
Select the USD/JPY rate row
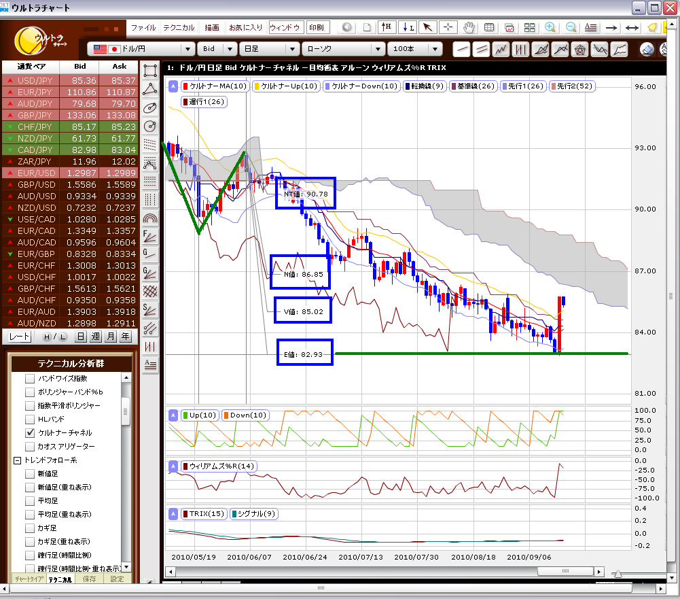click(x=70, y=80)
